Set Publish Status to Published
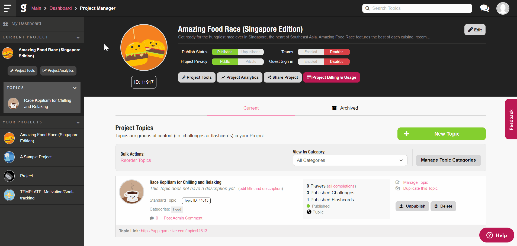Screen dimensions: 517x246 [x=225, y=52]
